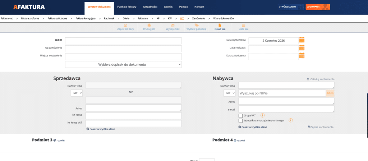Image resolution: width=368 pixels, height=161 pixels.
Task: Select Faktura zaliczkowa document type
Action: click(57, 18)
